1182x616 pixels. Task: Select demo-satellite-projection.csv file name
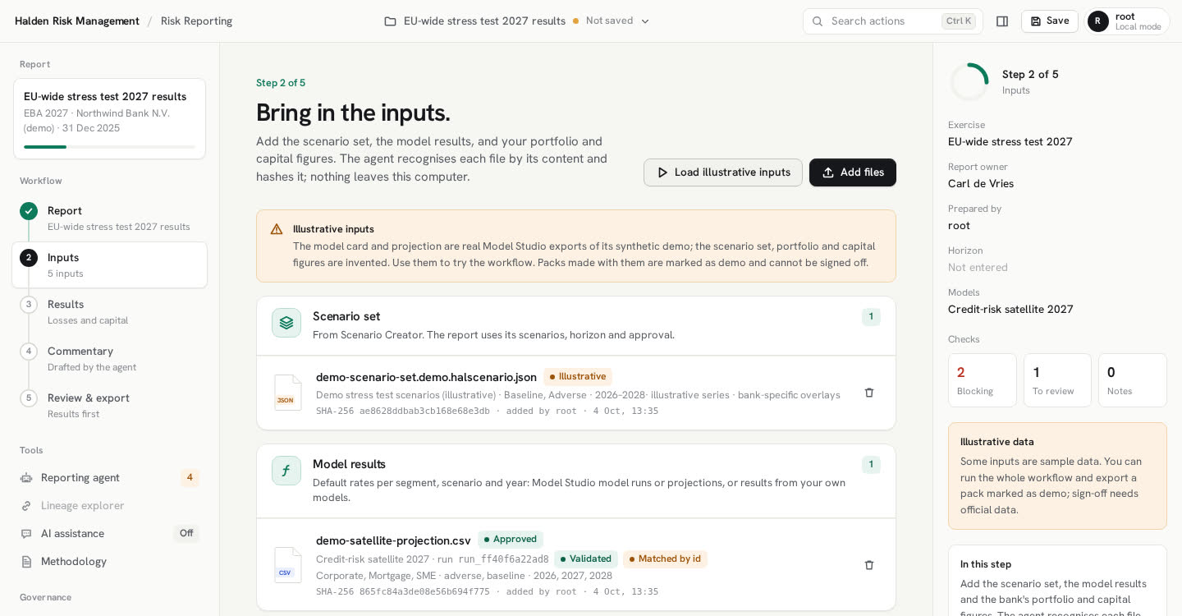click(393, 540)
